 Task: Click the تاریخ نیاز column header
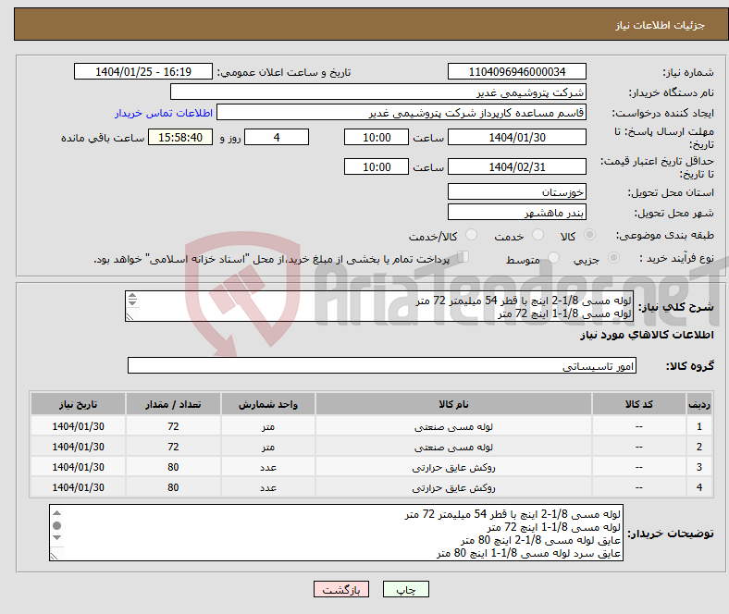coord(78,404)
